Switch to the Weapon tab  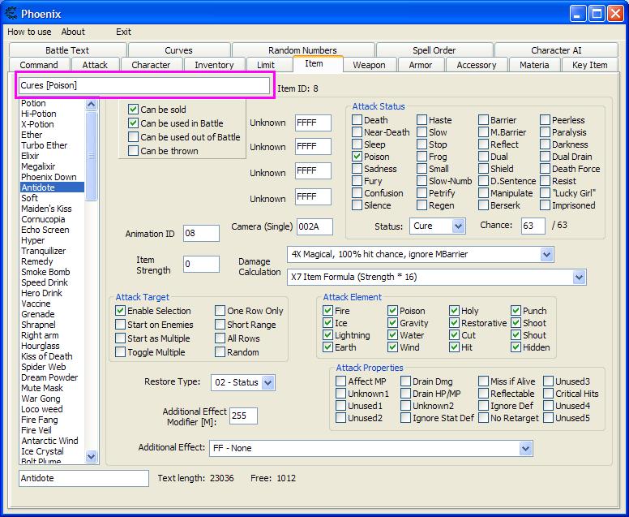pos(369,65)
